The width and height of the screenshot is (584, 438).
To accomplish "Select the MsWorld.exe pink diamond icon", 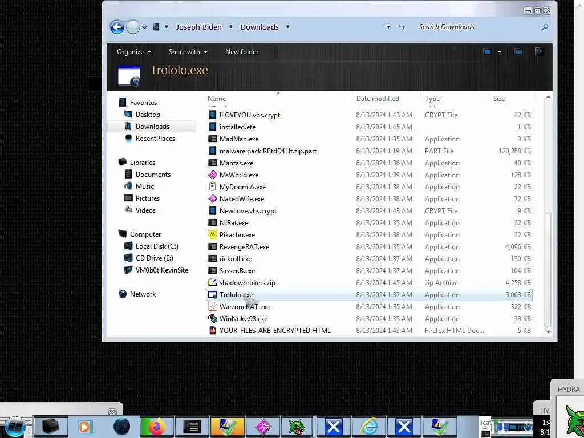I will click(212, 175).
